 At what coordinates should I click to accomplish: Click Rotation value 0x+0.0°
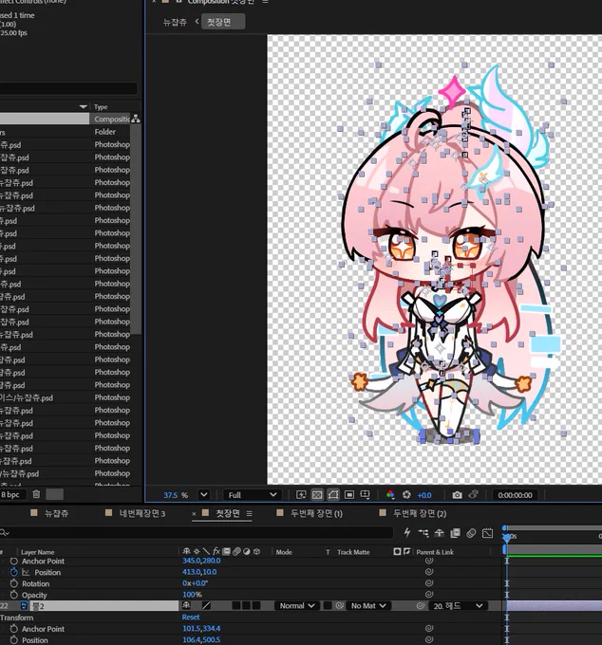point(196,583)
